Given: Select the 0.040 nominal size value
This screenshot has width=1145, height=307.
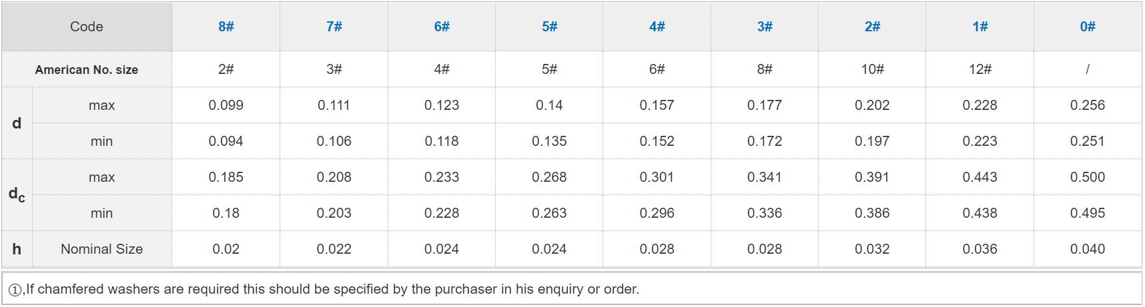Looking at the screenshot, I should tap(1087, 249).
